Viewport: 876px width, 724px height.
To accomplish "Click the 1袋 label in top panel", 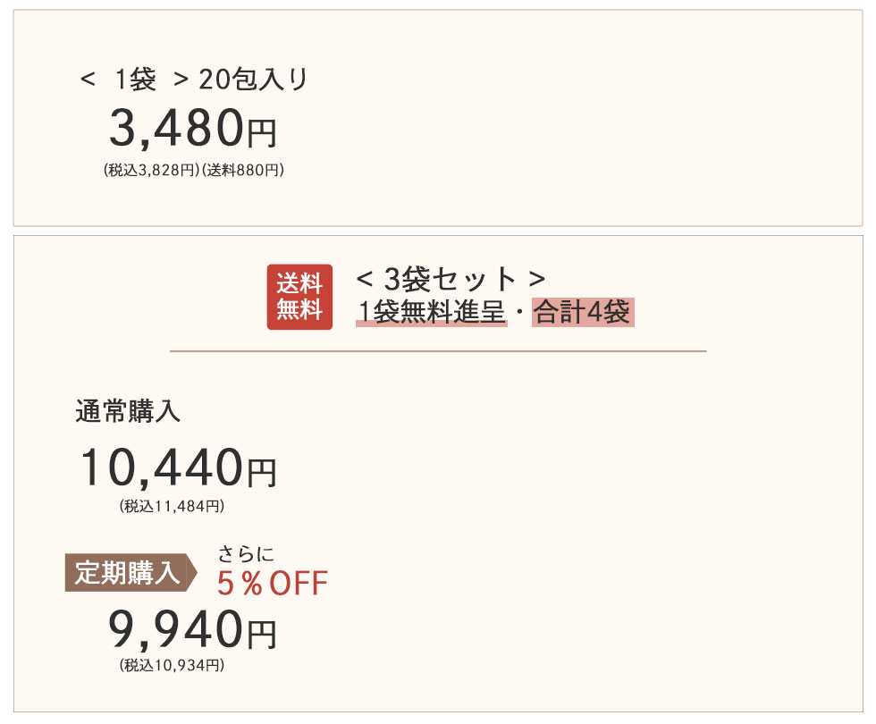I will [x=135, y=80].
